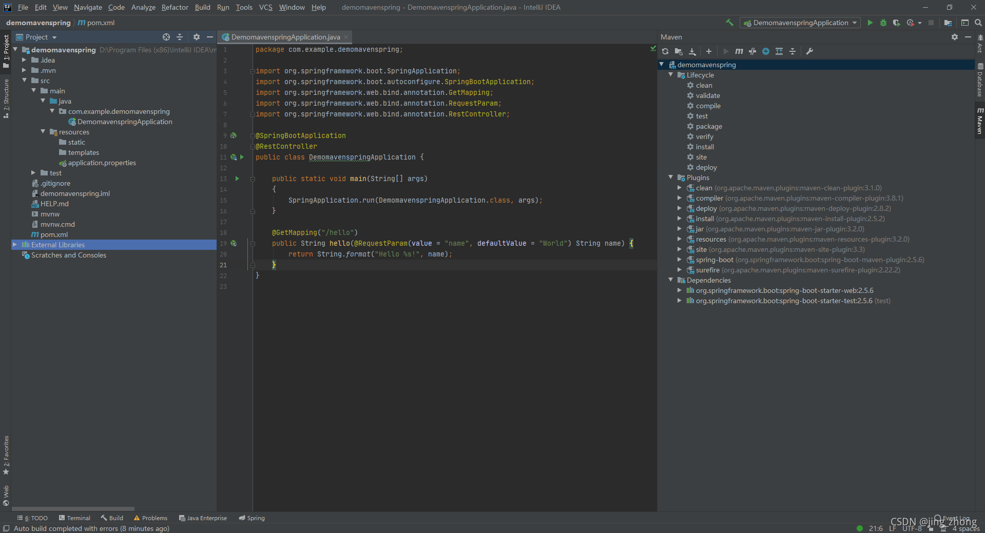Open the VCS menu
The width and height of the screenshot is (985, 533).
pyautogui.click(x=266, y=7)
